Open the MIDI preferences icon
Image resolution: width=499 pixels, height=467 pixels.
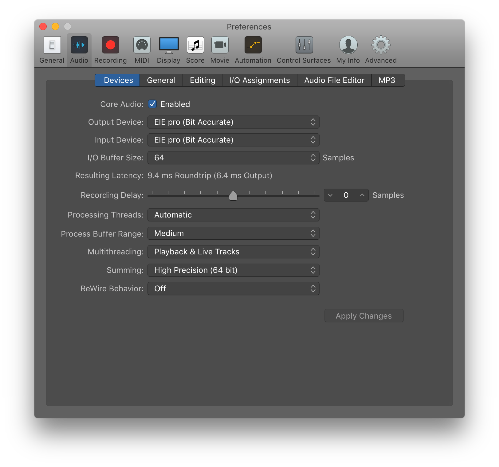pyautogui.click(x=142, y=45)
